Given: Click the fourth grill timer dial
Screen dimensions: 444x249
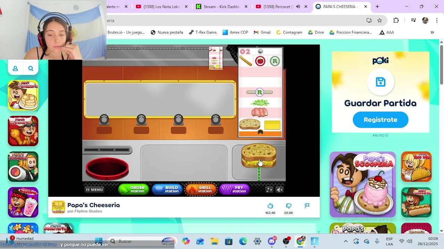Looking at the screenshot, I should [216, 120].
